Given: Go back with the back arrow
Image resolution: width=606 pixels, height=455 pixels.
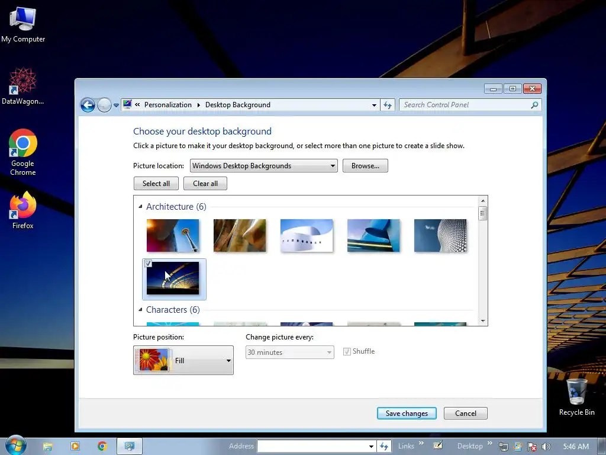Looking at the screenshot, I should [88, 105].
